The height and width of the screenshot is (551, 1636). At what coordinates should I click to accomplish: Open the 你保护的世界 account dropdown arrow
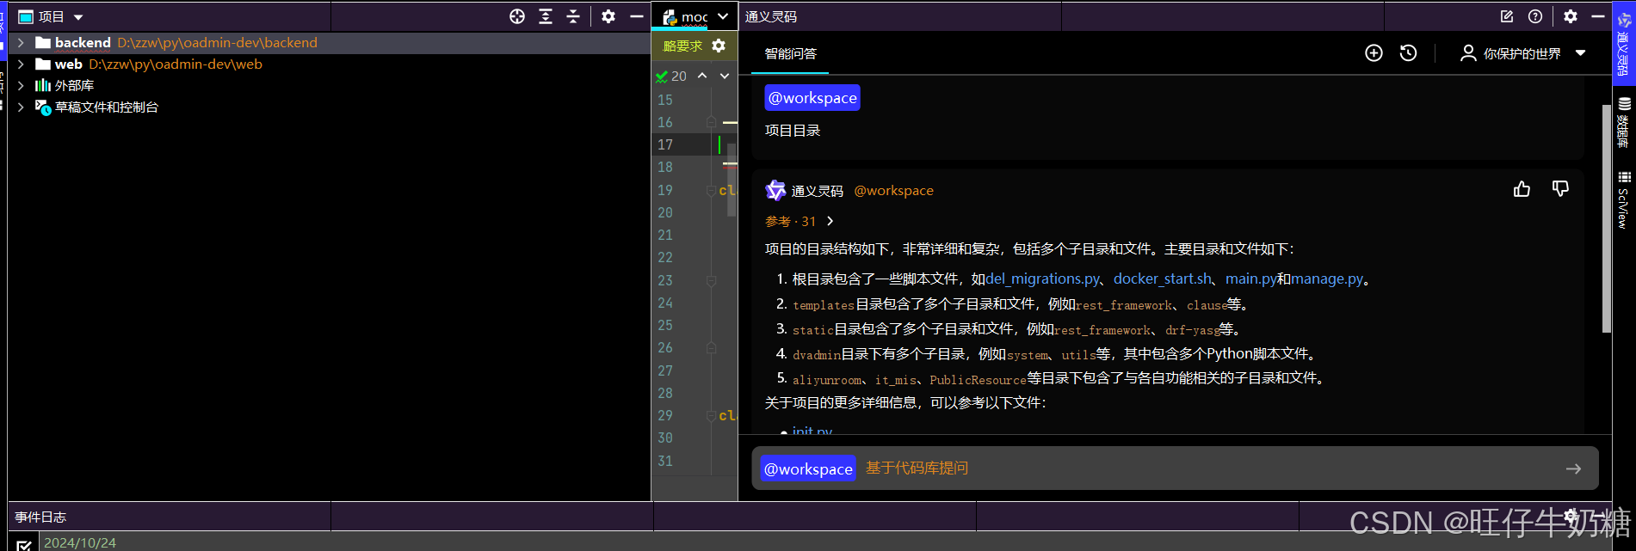[1581, 53]
